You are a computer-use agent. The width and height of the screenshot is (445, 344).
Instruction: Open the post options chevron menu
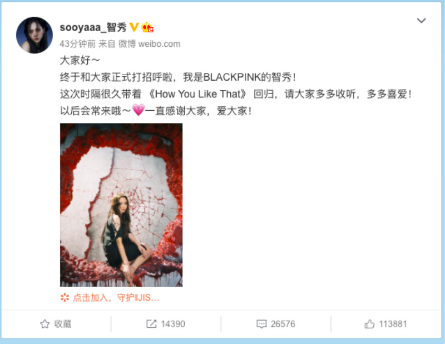point(421,21)
